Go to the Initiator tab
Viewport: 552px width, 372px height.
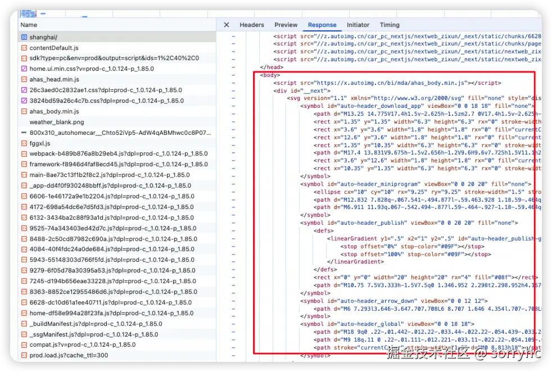coord(358,25)
